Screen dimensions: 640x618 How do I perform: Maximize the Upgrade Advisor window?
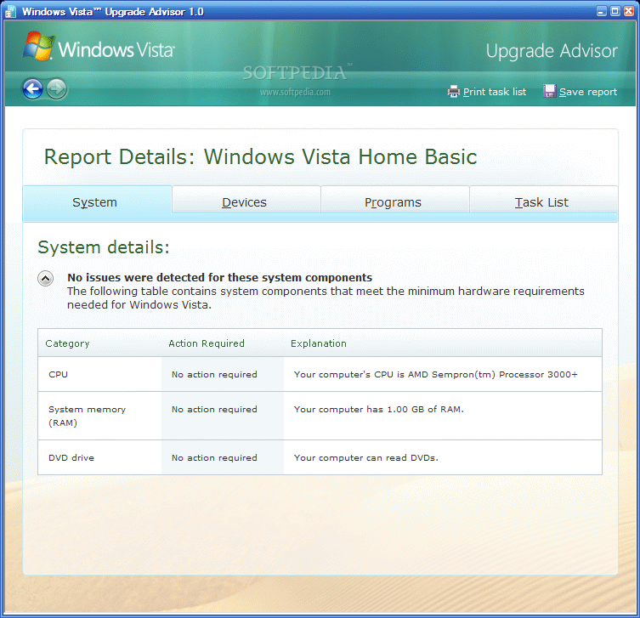coord(615,11)
